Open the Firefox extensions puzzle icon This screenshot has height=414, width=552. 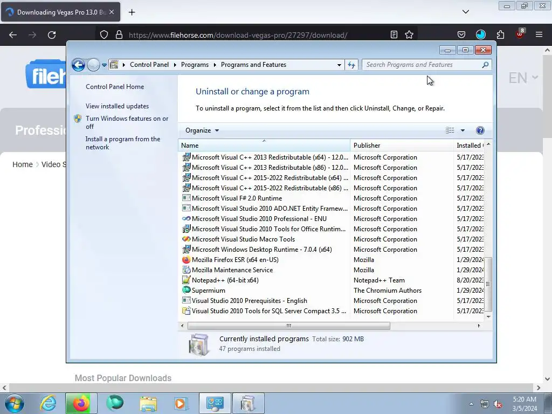pyautogui.click(x=500, y=34)
